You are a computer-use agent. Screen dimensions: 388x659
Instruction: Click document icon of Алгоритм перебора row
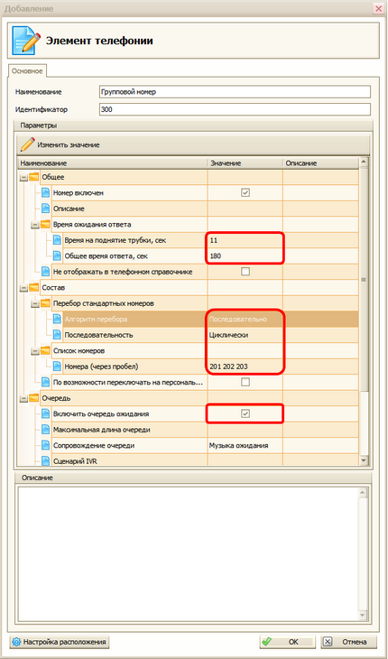(57, 319)
